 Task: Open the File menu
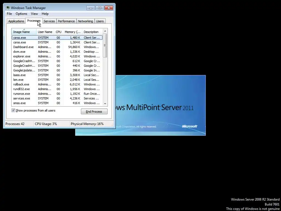[x=9, y=14]
